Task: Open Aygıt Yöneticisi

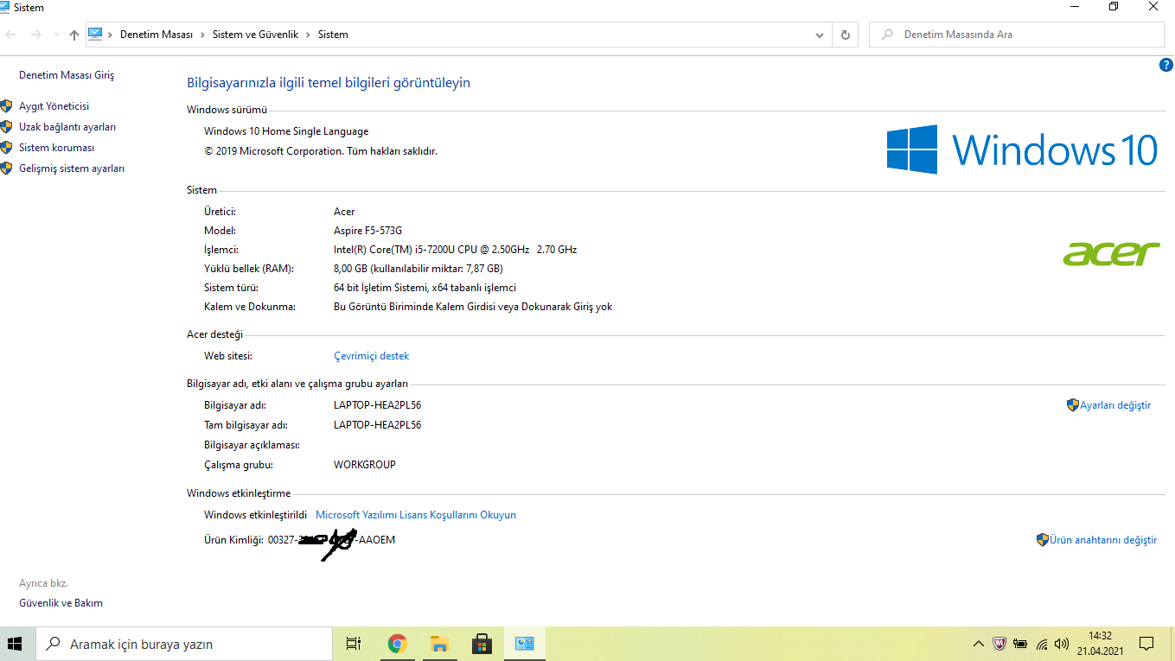Action: click(54, 106)
